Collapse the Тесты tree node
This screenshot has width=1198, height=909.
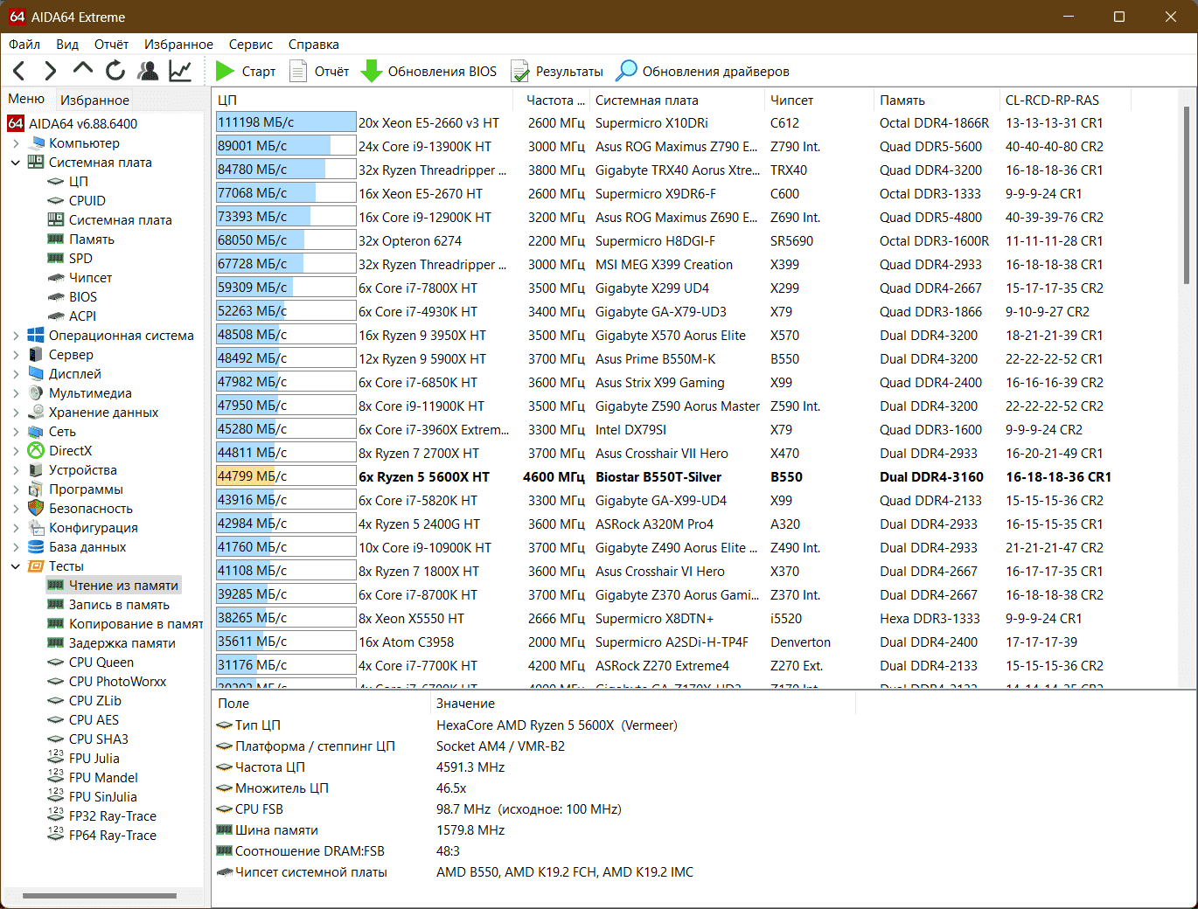tap(16, 566)
